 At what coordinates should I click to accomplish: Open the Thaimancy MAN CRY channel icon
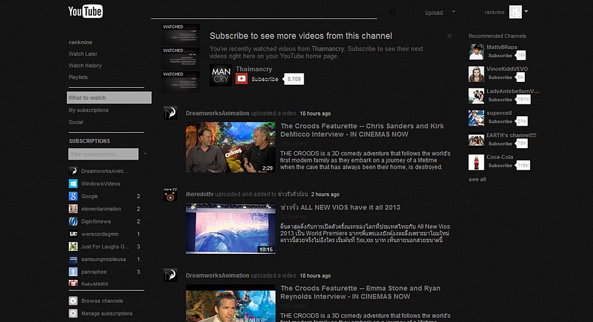point(221,75)
